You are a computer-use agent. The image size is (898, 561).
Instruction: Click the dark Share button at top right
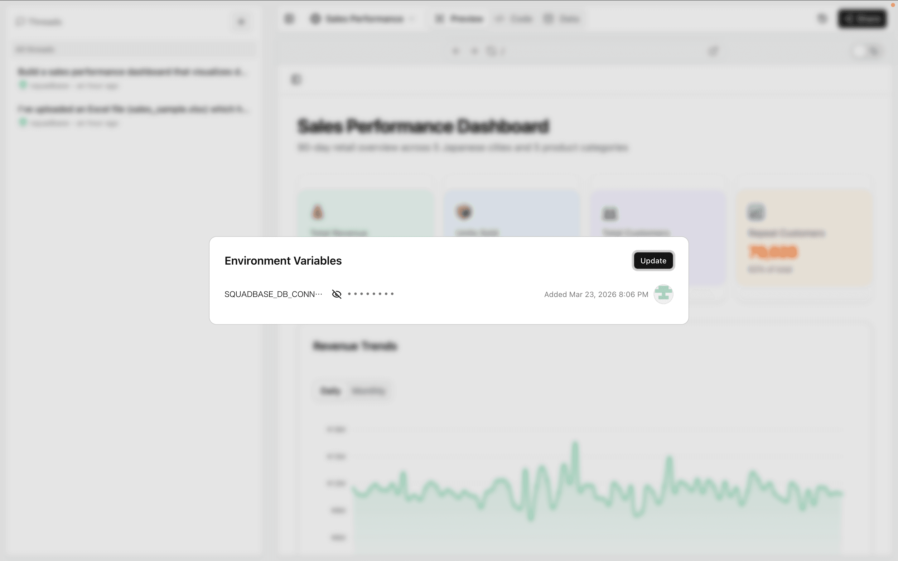click(862, 19)
